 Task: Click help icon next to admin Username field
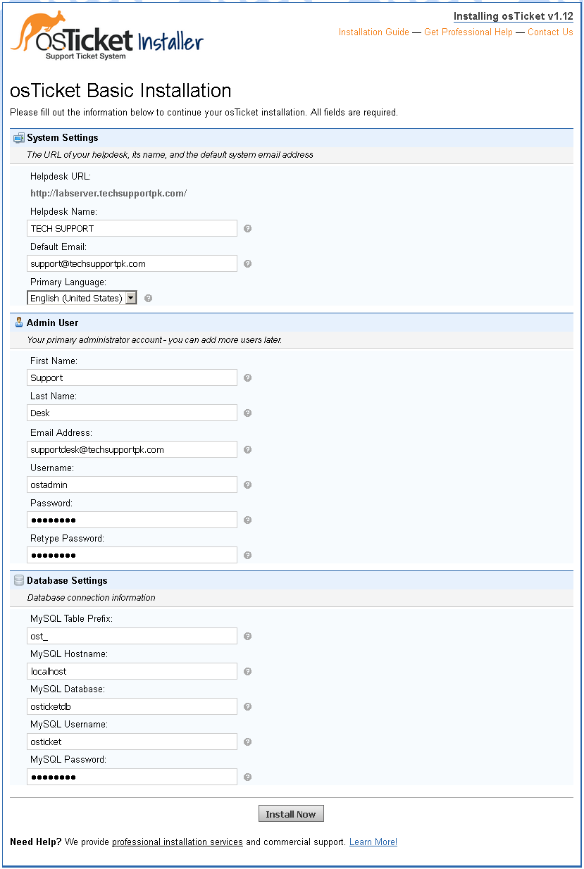click(247, 485)
